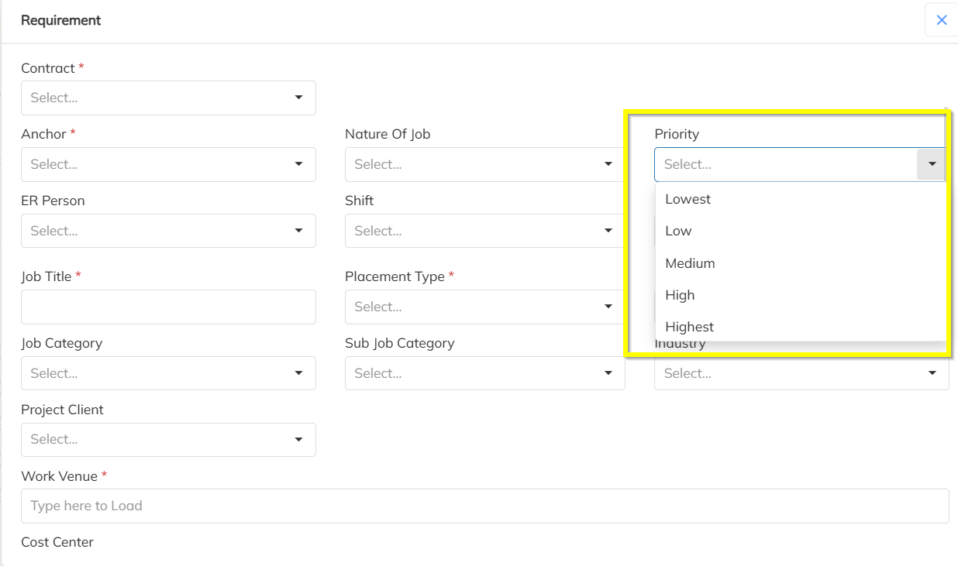958x566 pixels.
Task: Open the Sub Job Category dropdown
Action: coord(484,373)
